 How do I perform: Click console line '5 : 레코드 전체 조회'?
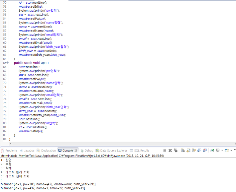tap(15, 176)
